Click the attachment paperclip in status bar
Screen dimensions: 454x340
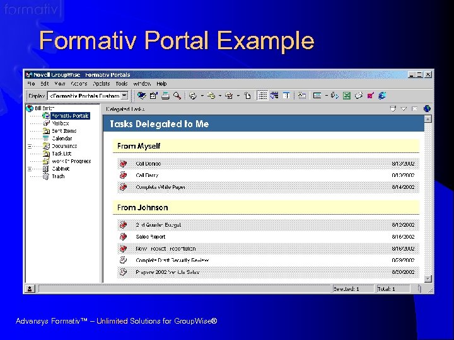tap(419, 289)
